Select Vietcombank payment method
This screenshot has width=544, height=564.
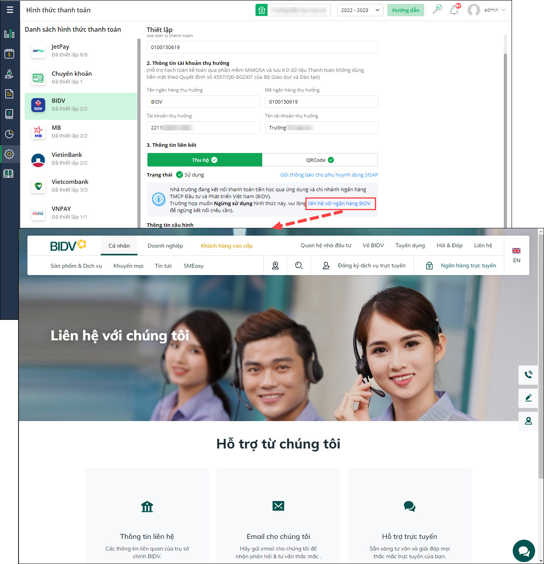[x=81, y=186]
